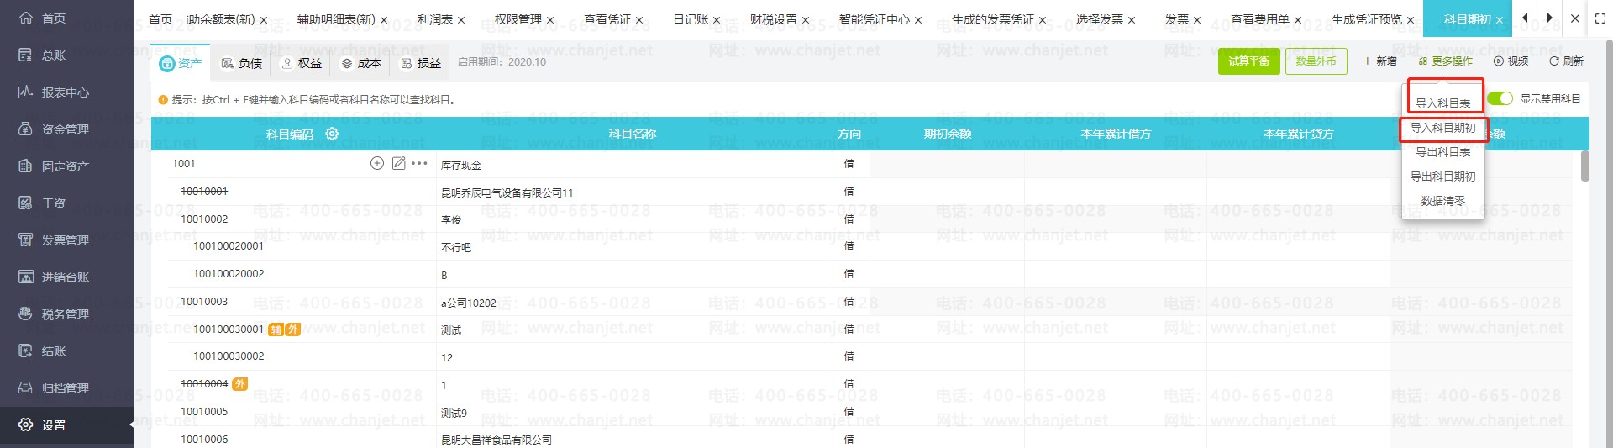Click the 视频 button
The image size is (1613, 448).
1511,61
